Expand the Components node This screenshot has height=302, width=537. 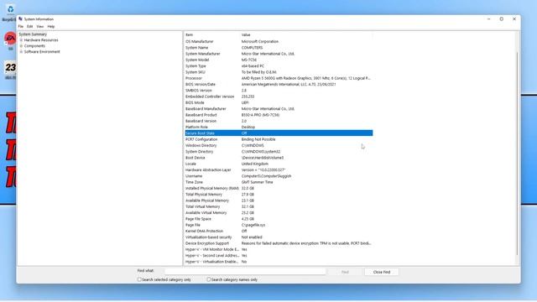pyautogui.click(x=21, y=46)
